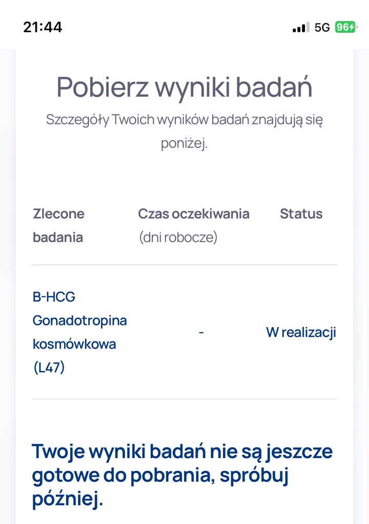Click the word 'później.' ending the message
The image size is (369, 524).
pos(68,499)
